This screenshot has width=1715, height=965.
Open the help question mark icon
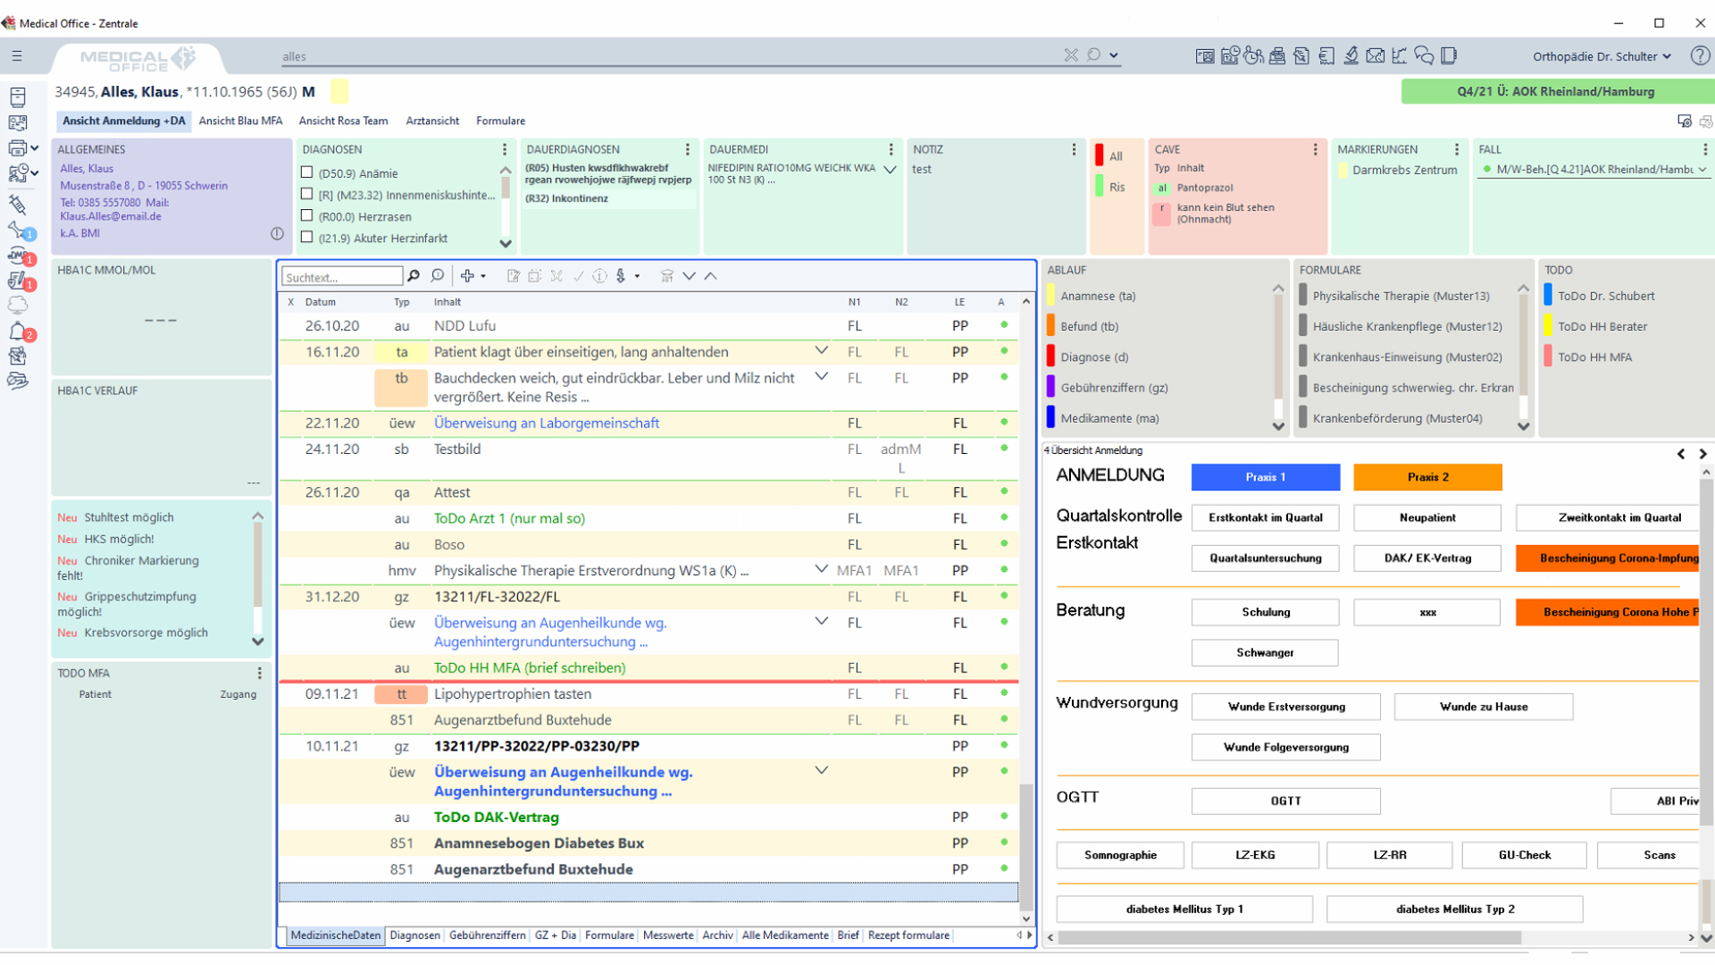click(1699, 55)
